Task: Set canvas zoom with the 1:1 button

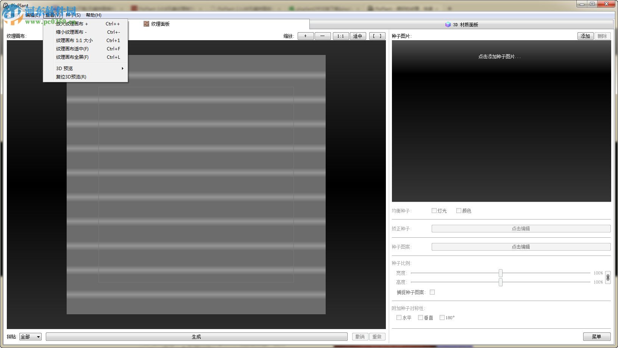Action: (341, 36)
